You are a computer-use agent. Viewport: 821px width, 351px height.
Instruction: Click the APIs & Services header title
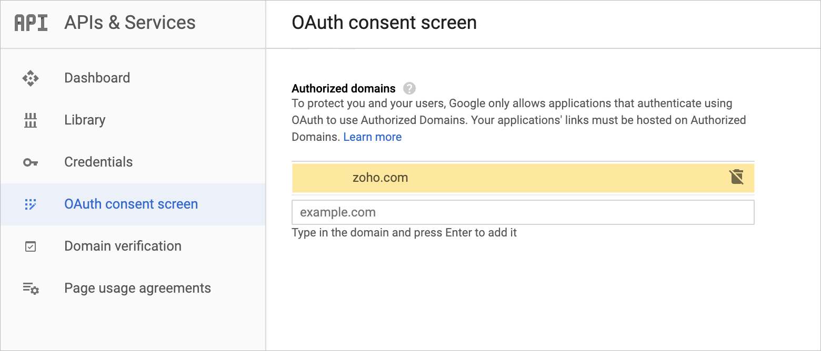[x=130, y=23]
